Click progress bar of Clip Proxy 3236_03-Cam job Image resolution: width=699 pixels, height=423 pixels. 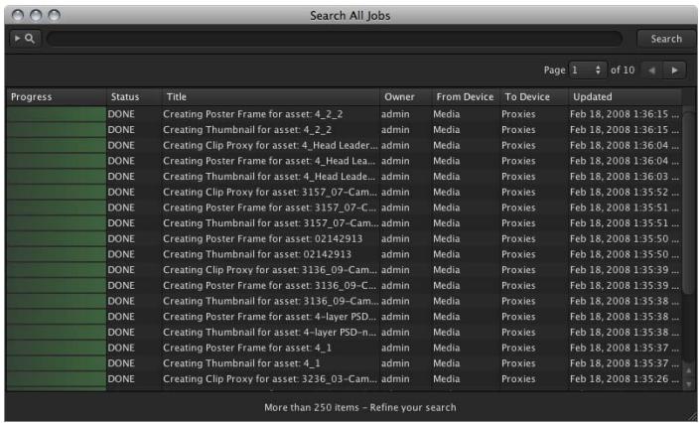(57, 379)
